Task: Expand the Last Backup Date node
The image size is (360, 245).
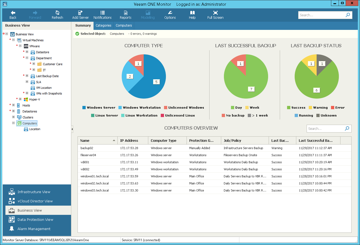Action: [x=27, y=76]
